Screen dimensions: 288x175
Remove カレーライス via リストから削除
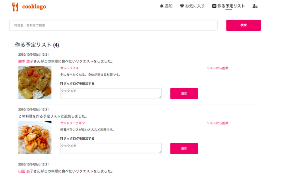point(218,68)
